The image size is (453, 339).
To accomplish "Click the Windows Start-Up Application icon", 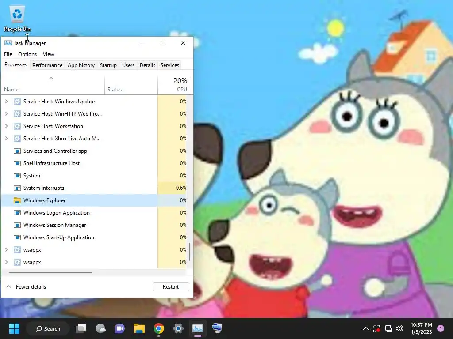I will pos(17,237).
